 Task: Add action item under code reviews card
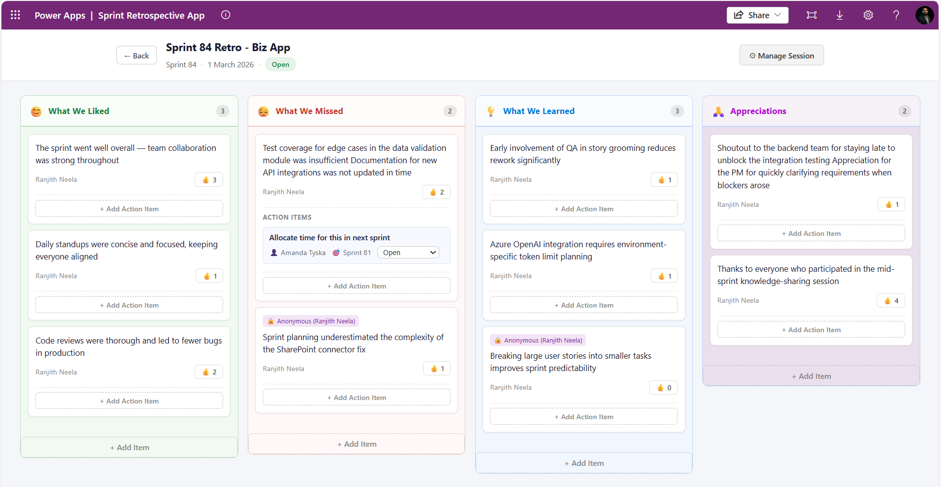coord(129,401)
